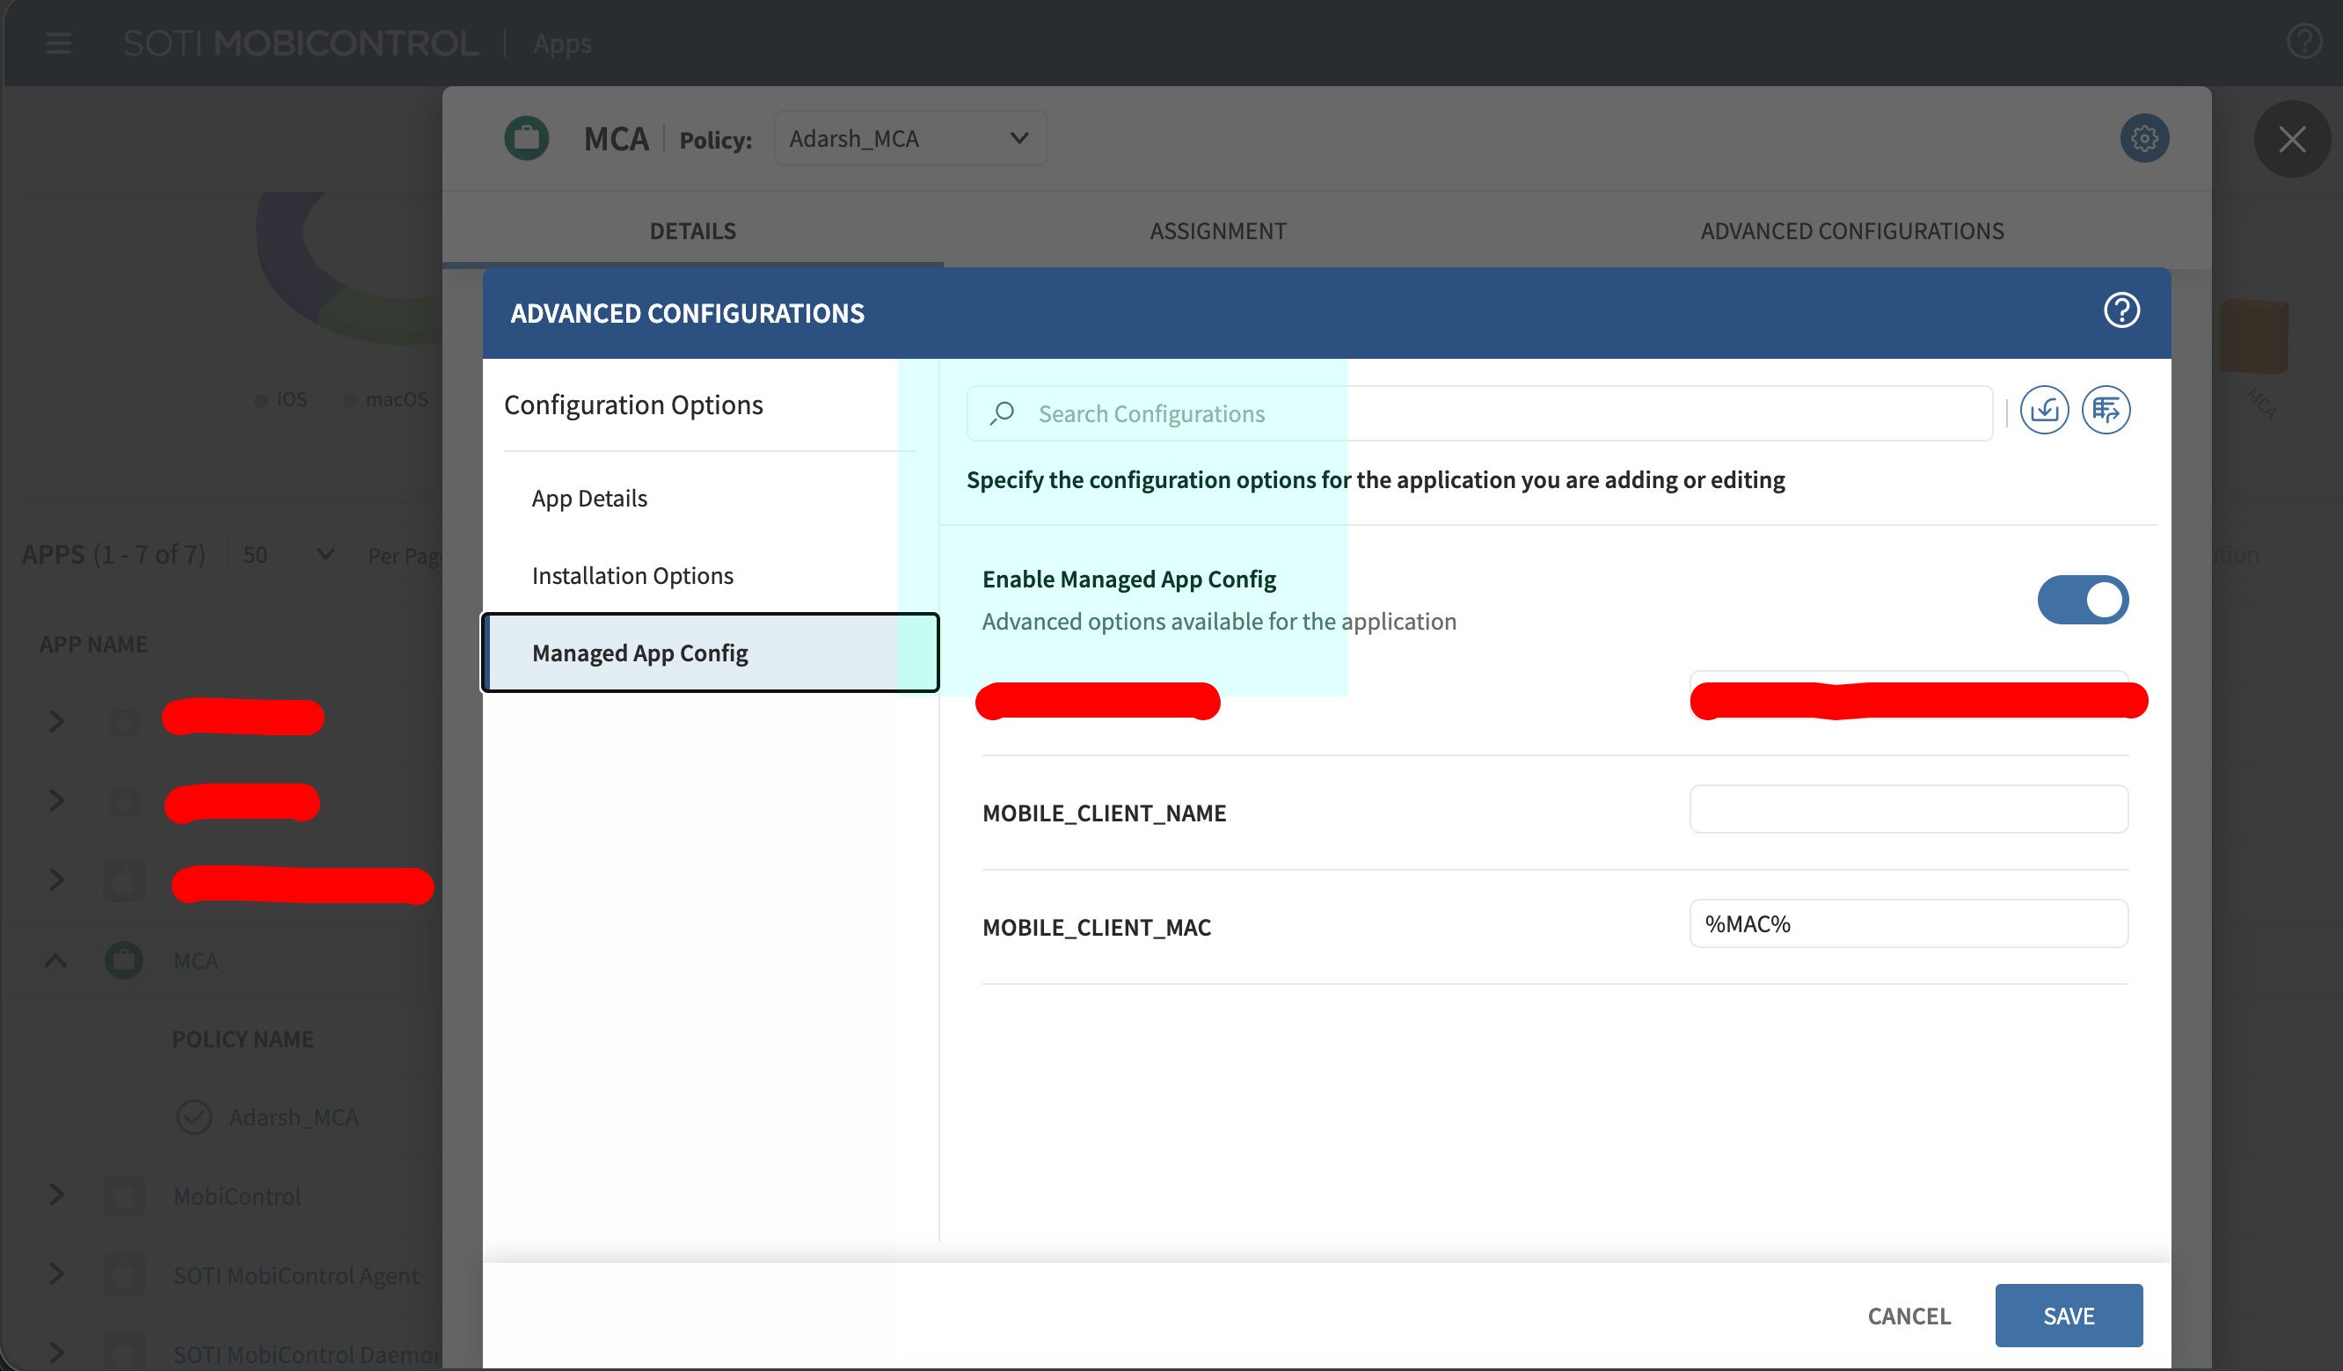The image size is (2343, 1371).
Task: Open the ADVANCED CONFIGURATIONS tab
Action: 1852,230
